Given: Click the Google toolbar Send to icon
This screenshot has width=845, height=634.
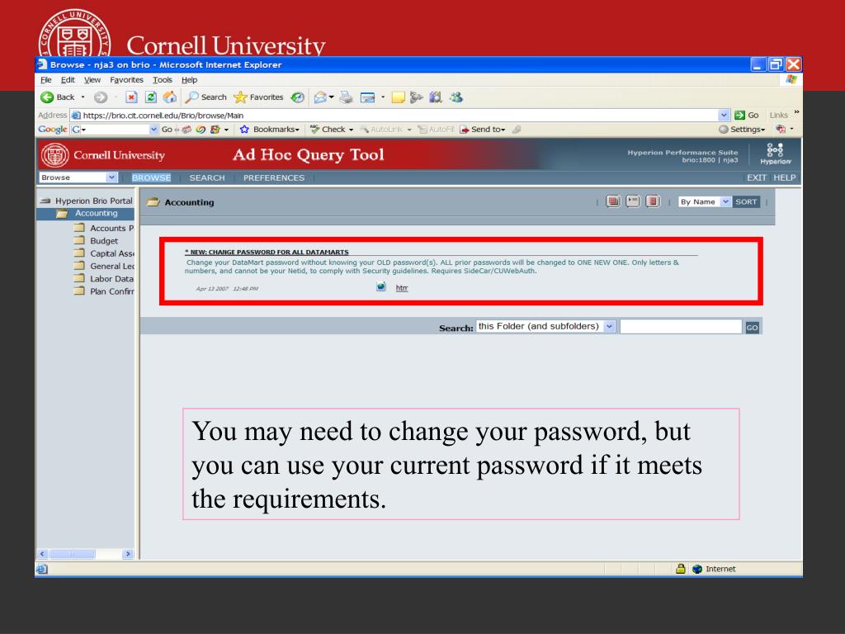Looking at the screenshot, I should pos(464,130).
